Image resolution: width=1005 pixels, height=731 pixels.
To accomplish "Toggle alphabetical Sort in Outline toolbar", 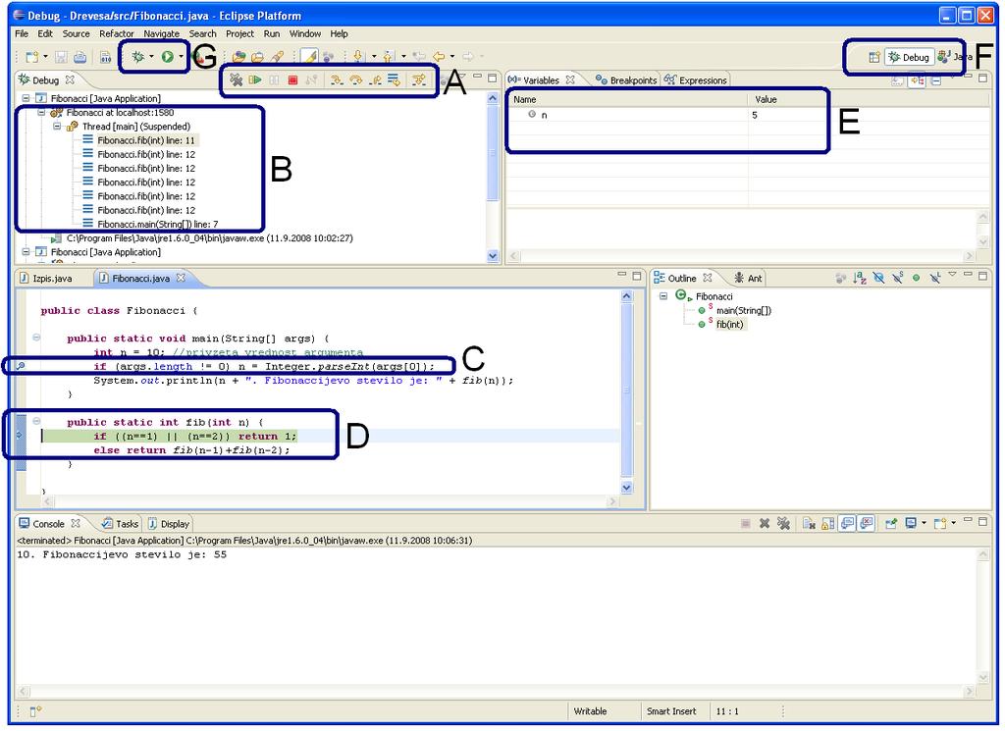I will tap(860, 278).
